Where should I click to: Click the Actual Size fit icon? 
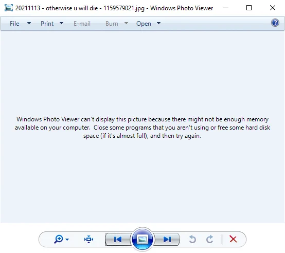pos(88,240)
